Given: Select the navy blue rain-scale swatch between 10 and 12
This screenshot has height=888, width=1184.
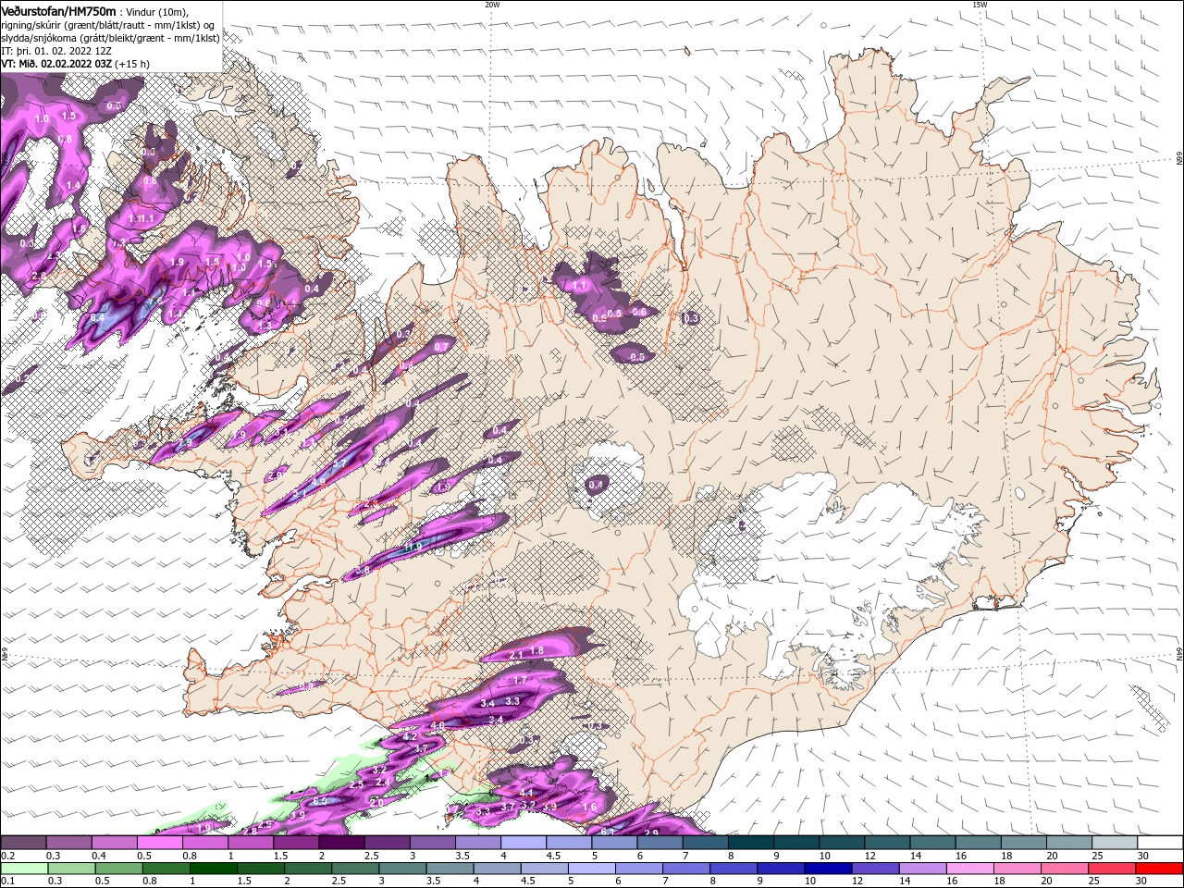Looking at the screenshot, I should 827,869.
